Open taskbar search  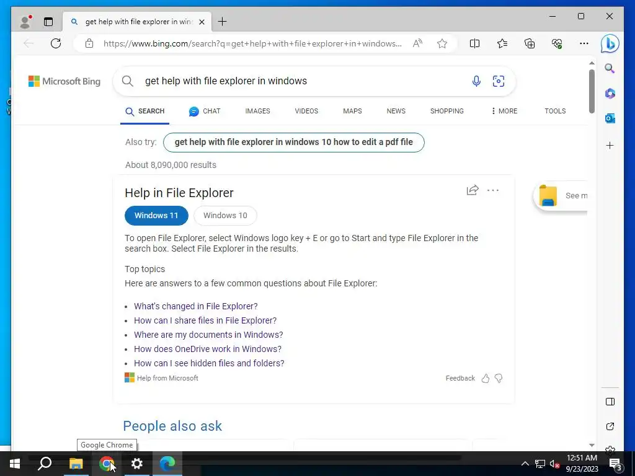tap(45, 464)
